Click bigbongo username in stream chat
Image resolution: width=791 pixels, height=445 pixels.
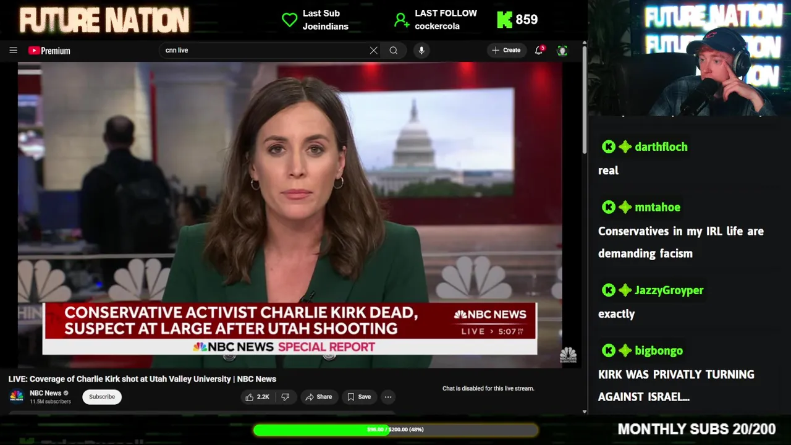[659, 351]
